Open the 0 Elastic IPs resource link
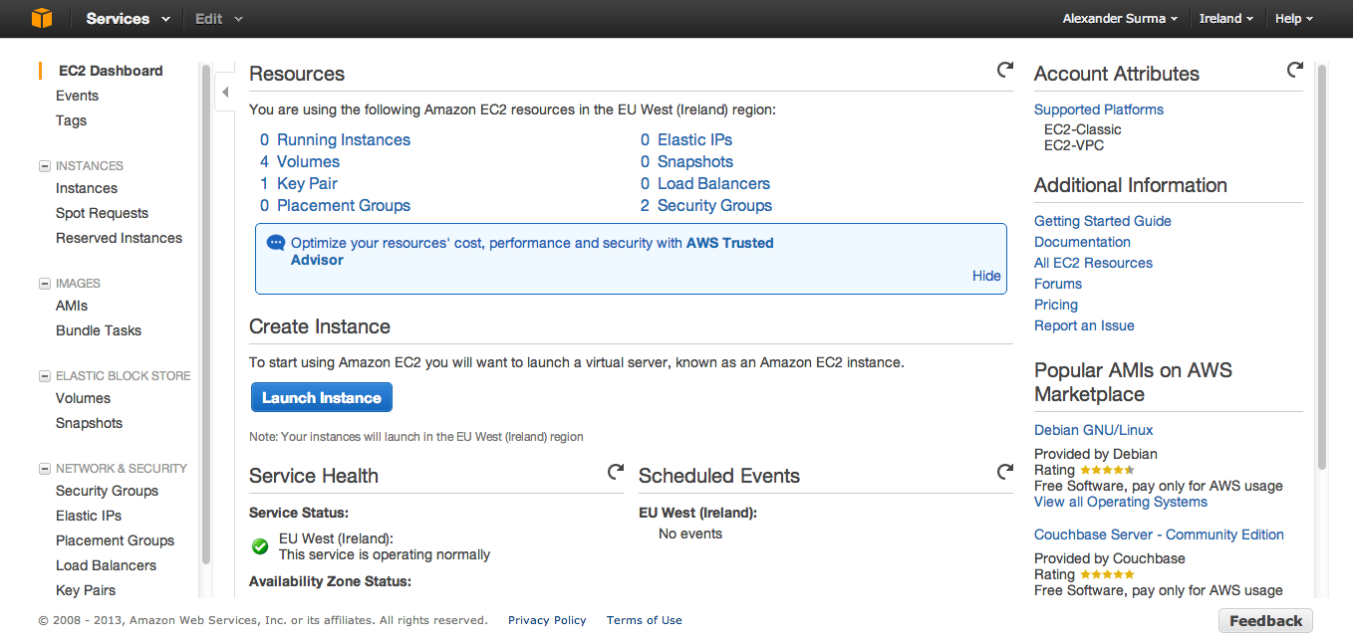The image size is (1353, 641). tap(686, 140)
